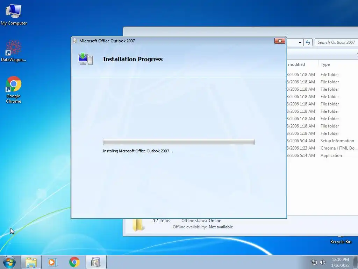Open Windows Explorer from the taskbar

click(31, 262)
